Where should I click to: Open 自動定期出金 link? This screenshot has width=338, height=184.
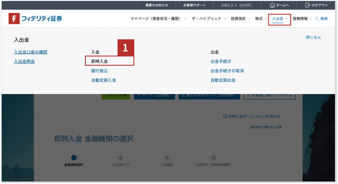[223, 80]
